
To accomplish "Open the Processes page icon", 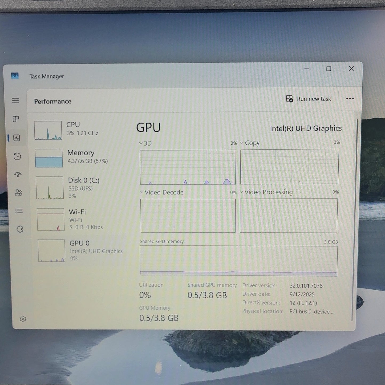I will (16, 119).
